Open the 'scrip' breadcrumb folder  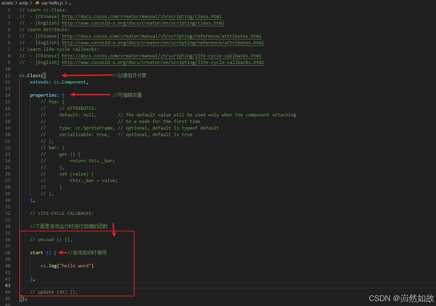click(x=24, y=3)
